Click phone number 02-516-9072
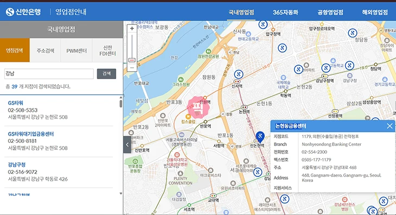 22,172
